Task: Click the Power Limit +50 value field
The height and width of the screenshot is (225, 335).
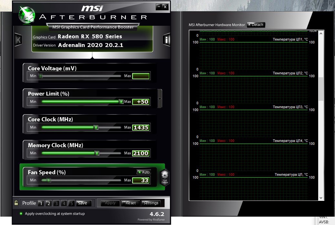Action: click(141, 102)
